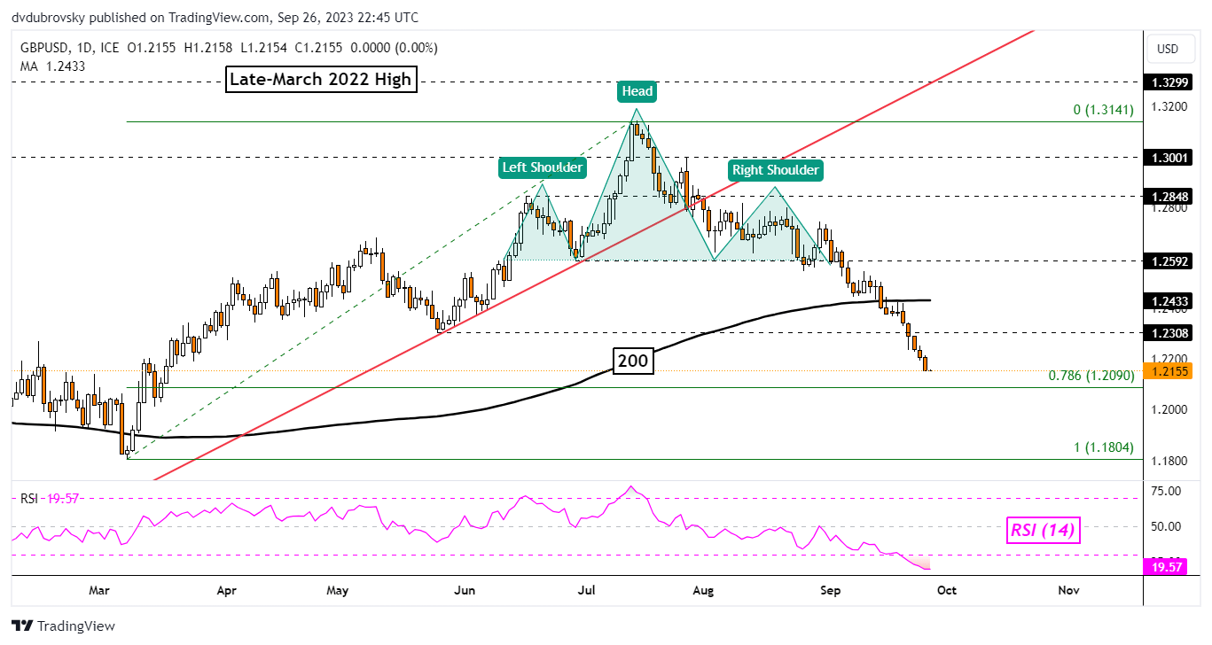The width and height of the screenshot is (1212, 645).
Task: Click the 75.00 RSI axis value
Action: coord(1166,491)
